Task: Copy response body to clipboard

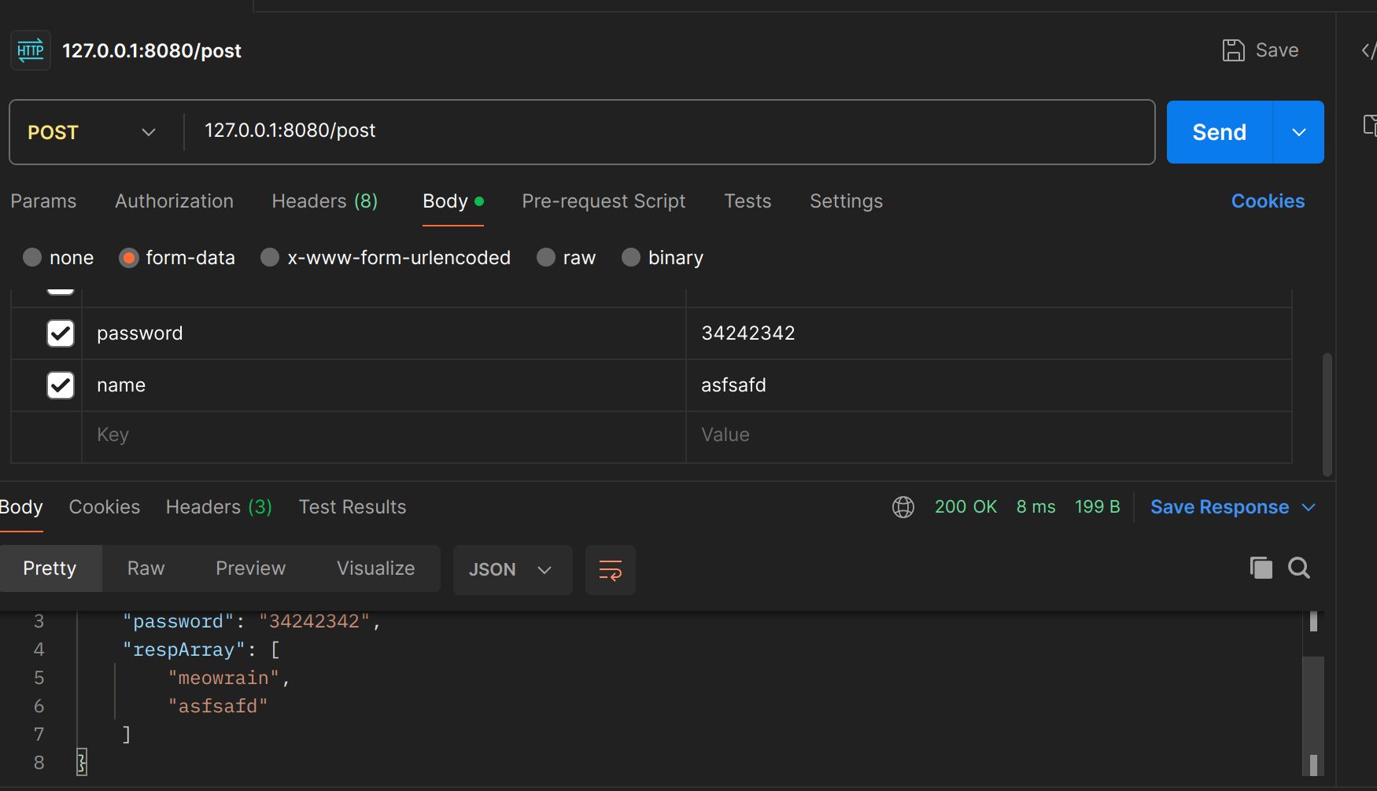Action: (1261, 568)
